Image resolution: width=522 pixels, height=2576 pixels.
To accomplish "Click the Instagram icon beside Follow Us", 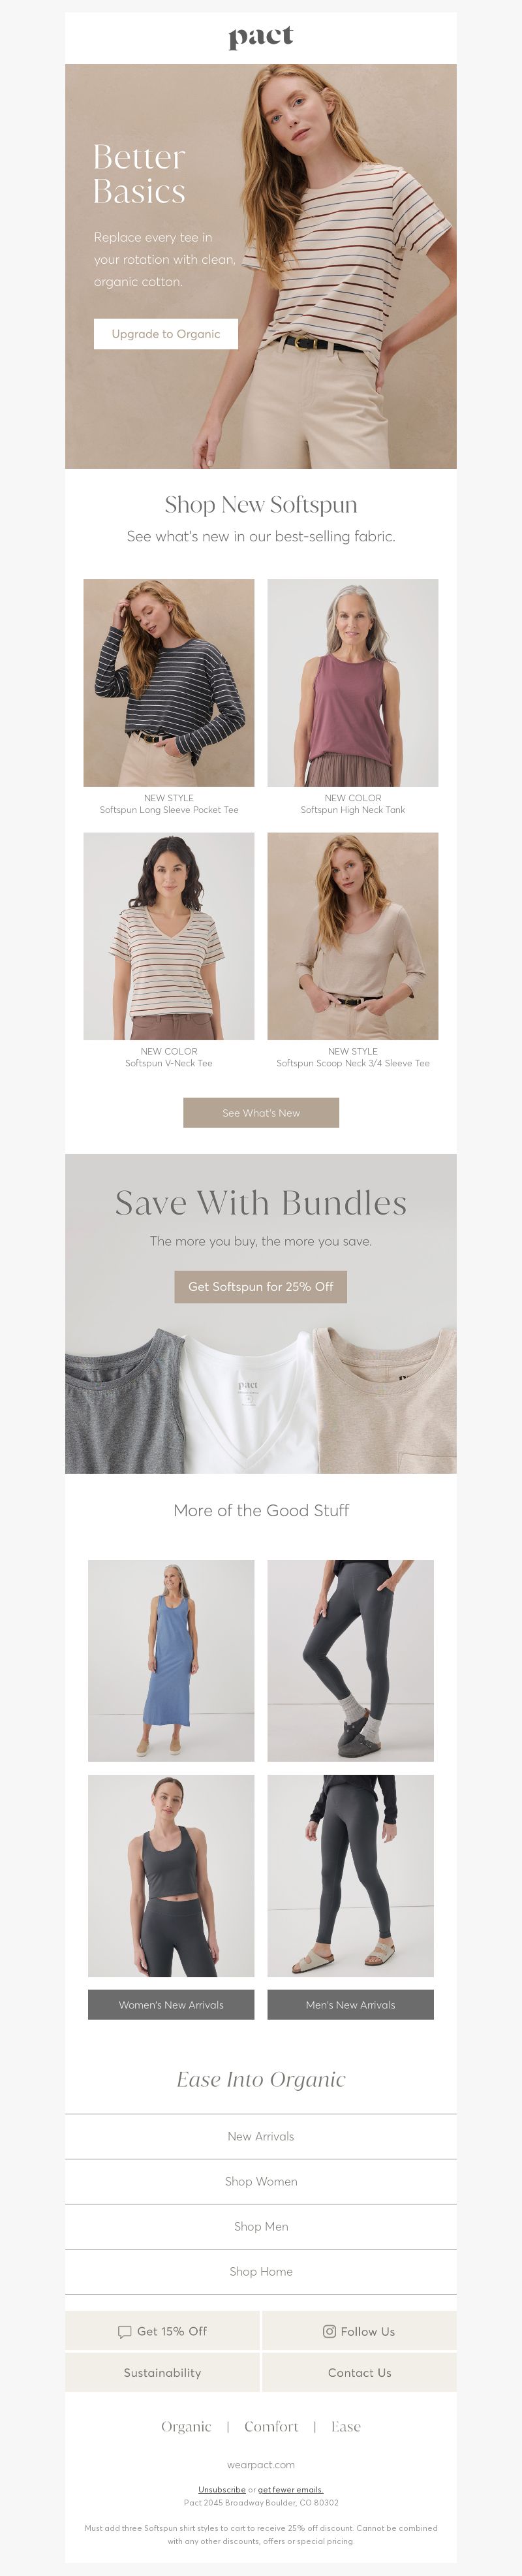I will 329,2331.
